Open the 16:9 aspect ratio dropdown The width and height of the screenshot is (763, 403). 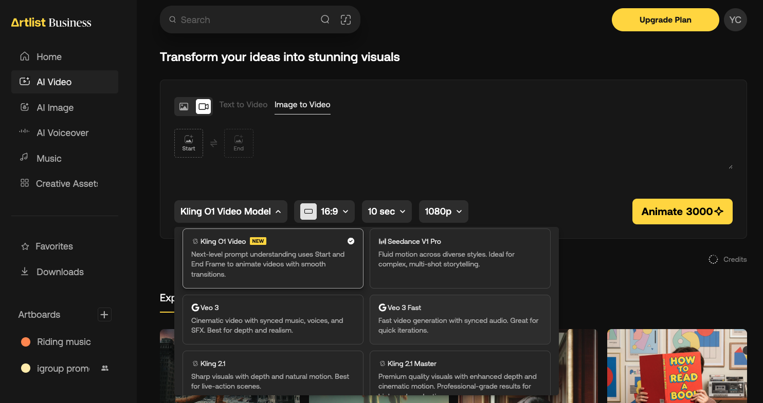pos(324,212)
